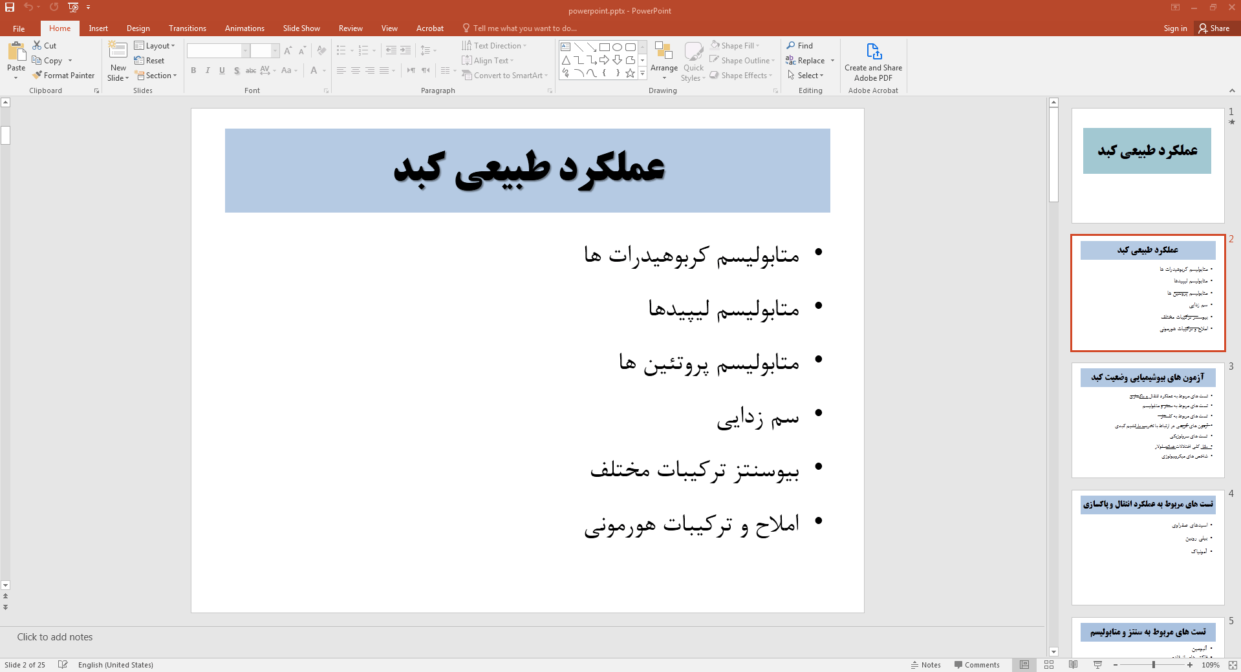Find text in presentation
This screenshot has height=672, width=1241.
pos(800,46)
